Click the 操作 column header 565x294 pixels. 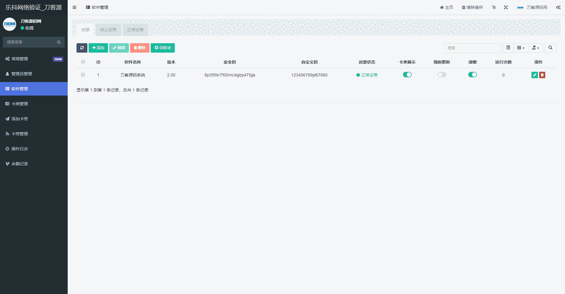(539, 62)
